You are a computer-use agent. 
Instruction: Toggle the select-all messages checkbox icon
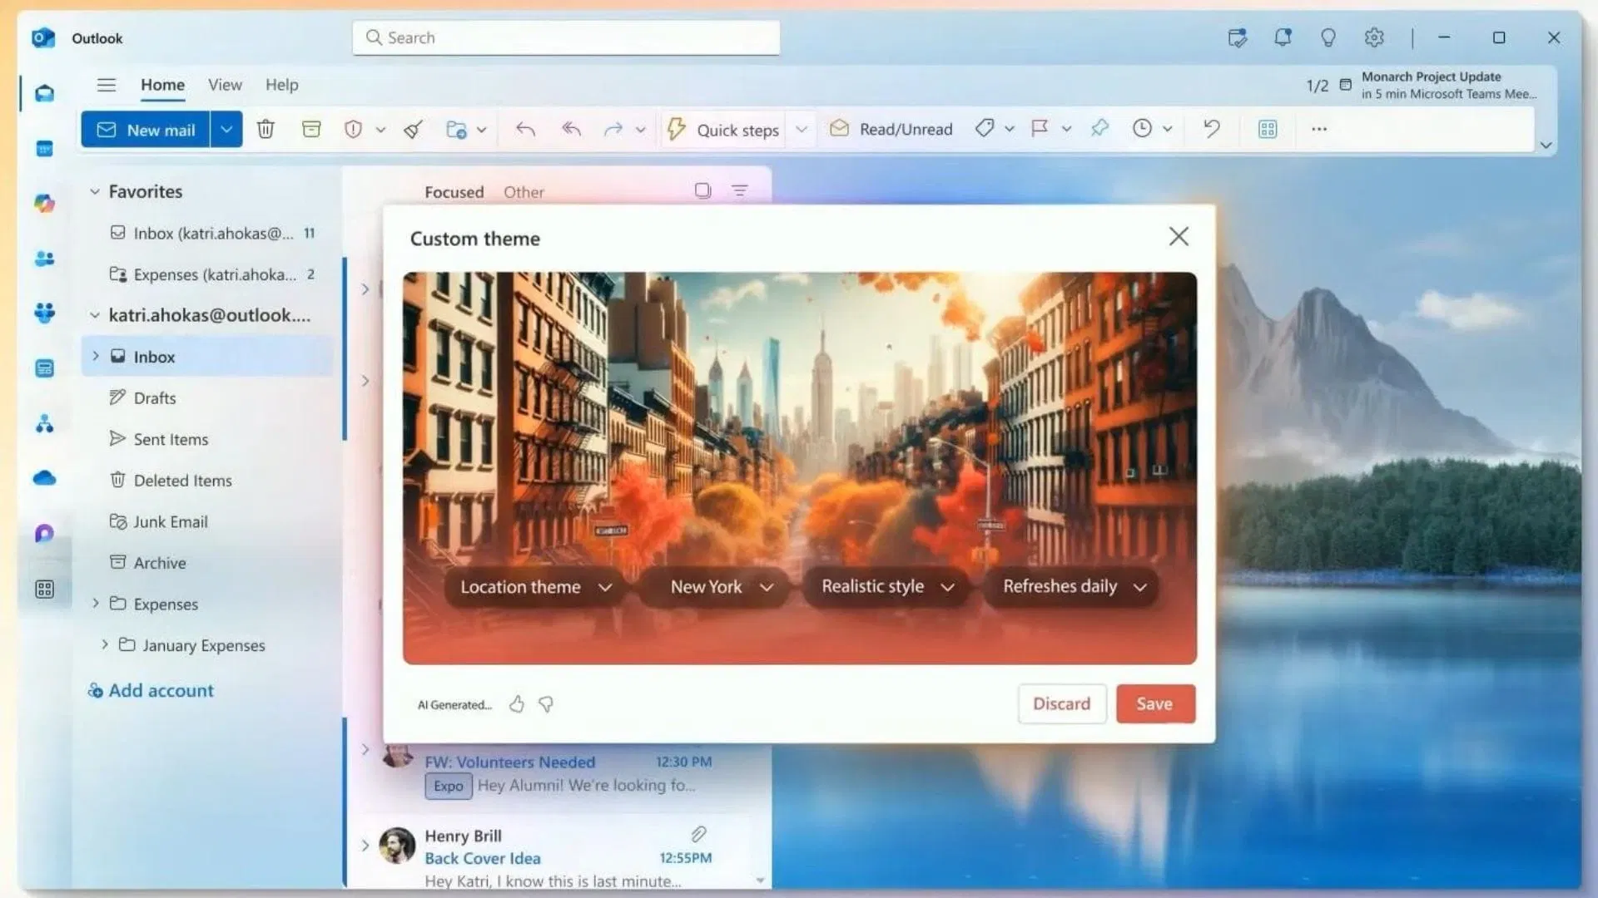[x=702, y=191]
